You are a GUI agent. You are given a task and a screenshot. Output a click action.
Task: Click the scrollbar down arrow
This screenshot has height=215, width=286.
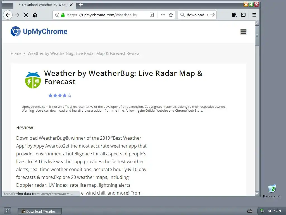click(257, 193)
